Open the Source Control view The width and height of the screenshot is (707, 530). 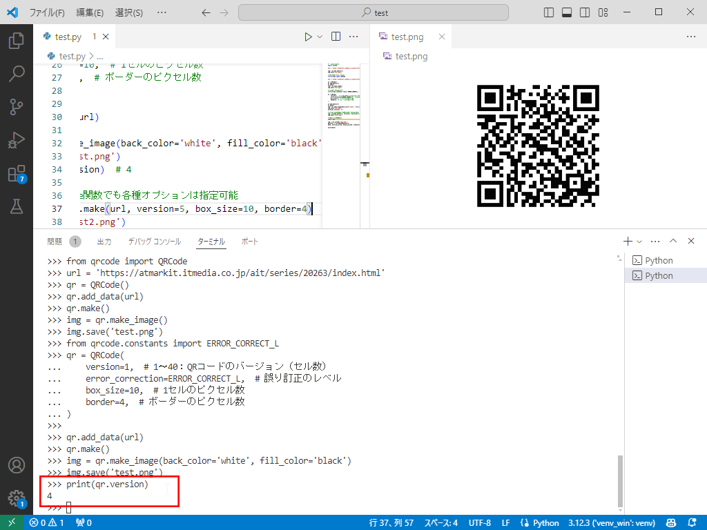coord(15,106)
